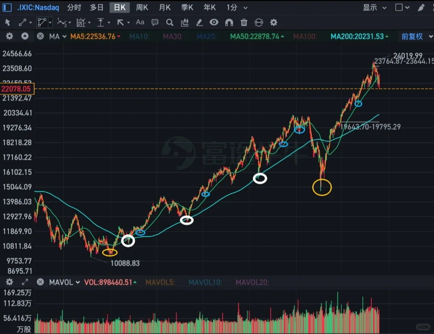
Task: Switch to the 多日 multi-day tab
Action: [96, 8]
